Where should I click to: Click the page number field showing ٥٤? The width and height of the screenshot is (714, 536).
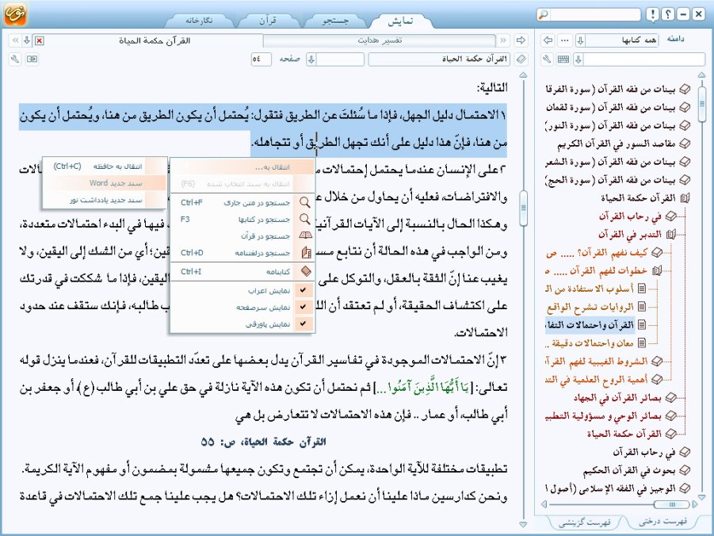tap(261, 59)
